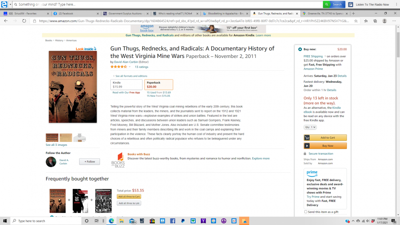The width and height of the screenshot is (400, 225).
Task: Open File Explorer from taskbar
Action: [122, 221]
